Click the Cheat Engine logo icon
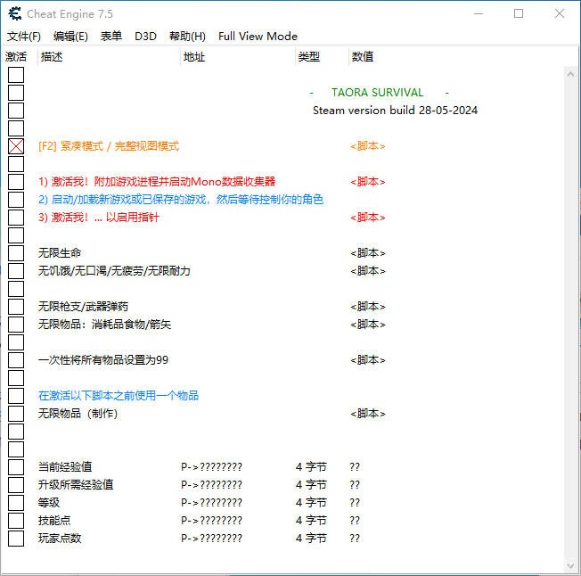Image resolution: width=581 pixels, height=576 pixels. click(15, 13)
